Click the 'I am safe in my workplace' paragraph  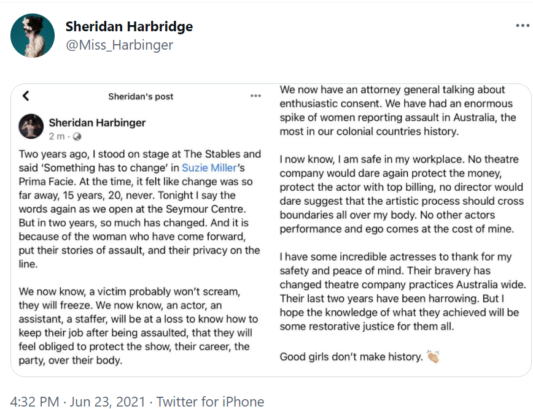point(402,194)
